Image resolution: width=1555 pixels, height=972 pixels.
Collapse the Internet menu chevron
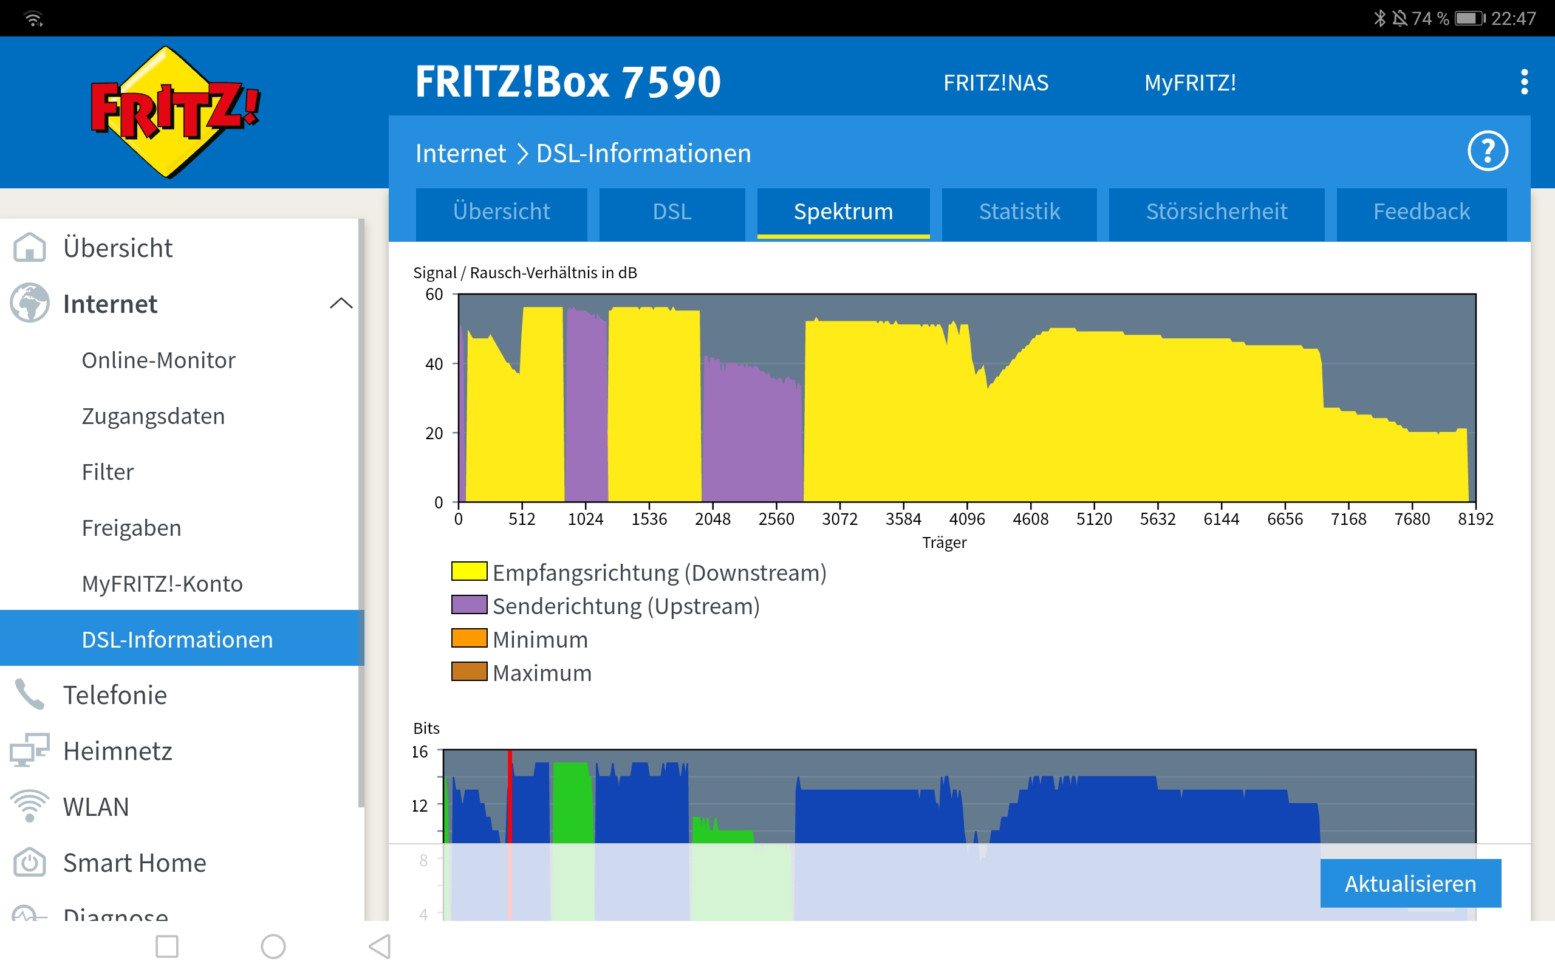point(341,303)
